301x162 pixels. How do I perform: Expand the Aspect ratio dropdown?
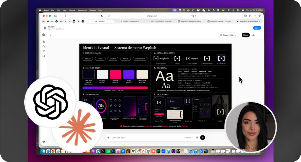(x=228, y=35)
